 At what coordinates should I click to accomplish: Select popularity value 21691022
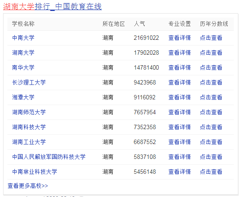146,38
